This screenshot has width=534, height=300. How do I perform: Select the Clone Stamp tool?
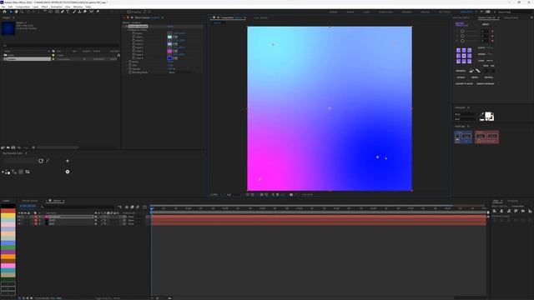pyautogui.click(x=79, y=12)
